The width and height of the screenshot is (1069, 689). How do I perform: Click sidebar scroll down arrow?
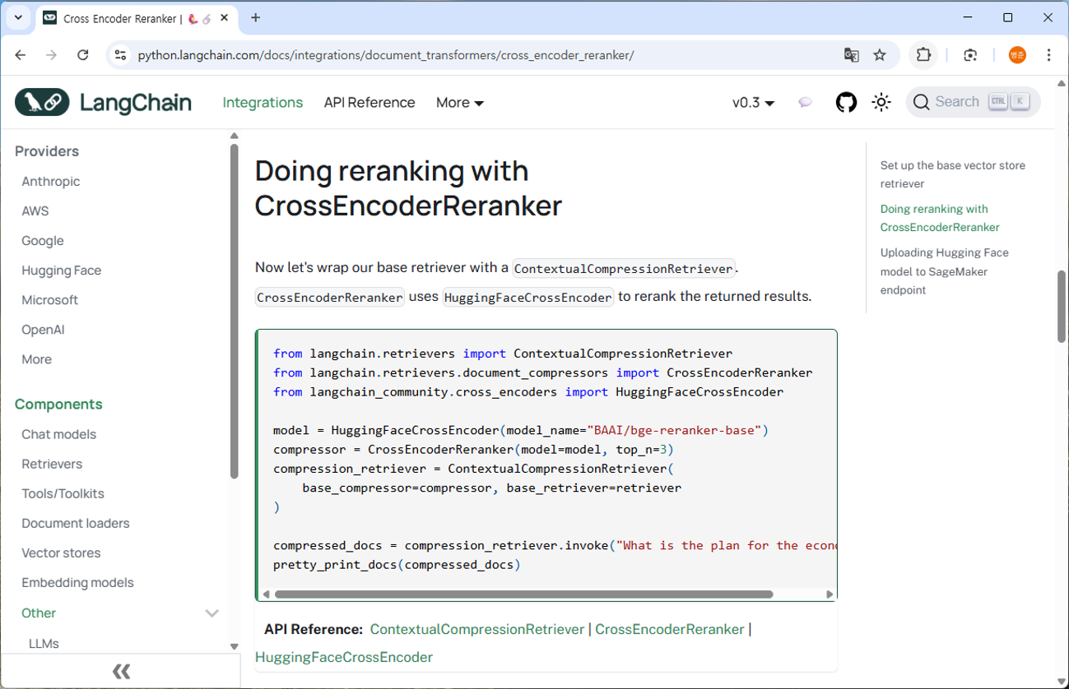tap(235, 646)
